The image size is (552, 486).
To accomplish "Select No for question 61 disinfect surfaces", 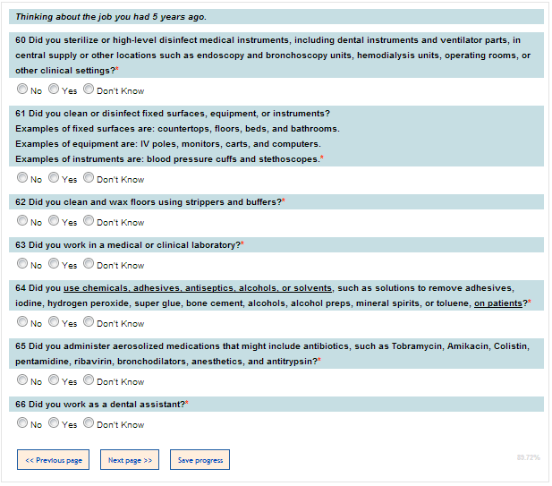I will tap(22, 178).
